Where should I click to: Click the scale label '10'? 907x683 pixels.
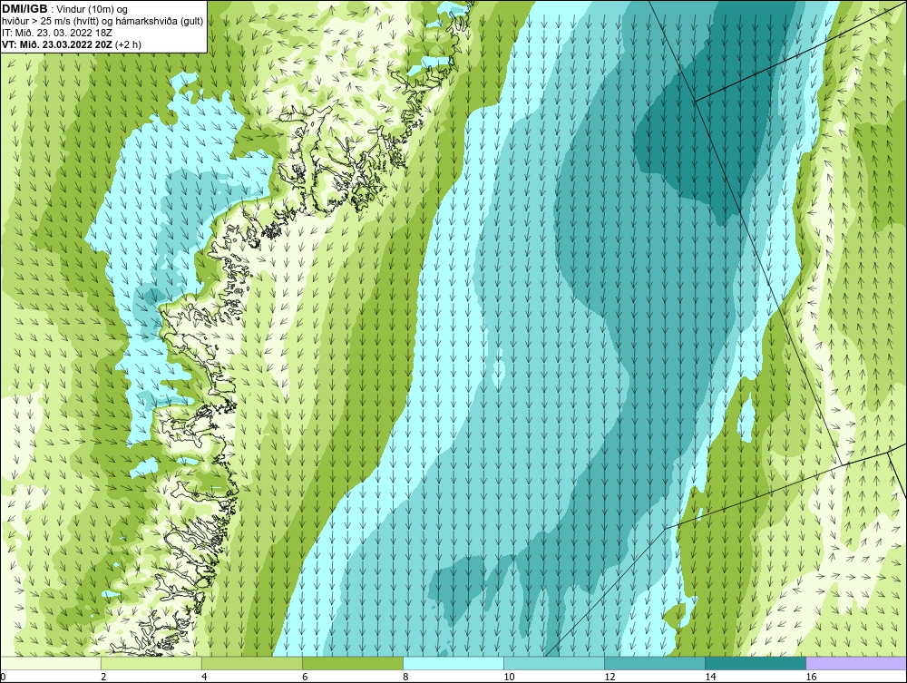509,677
